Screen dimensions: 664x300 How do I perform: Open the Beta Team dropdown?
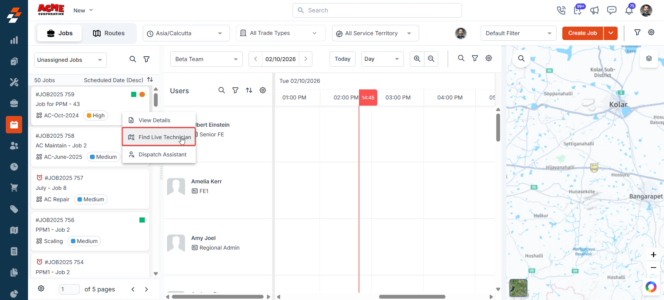pos(206,59)
